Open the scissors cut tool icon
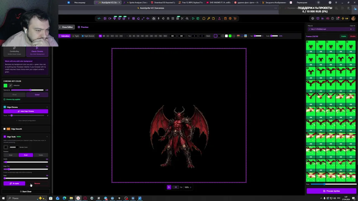The image size is (358, 201). [182, 18]
